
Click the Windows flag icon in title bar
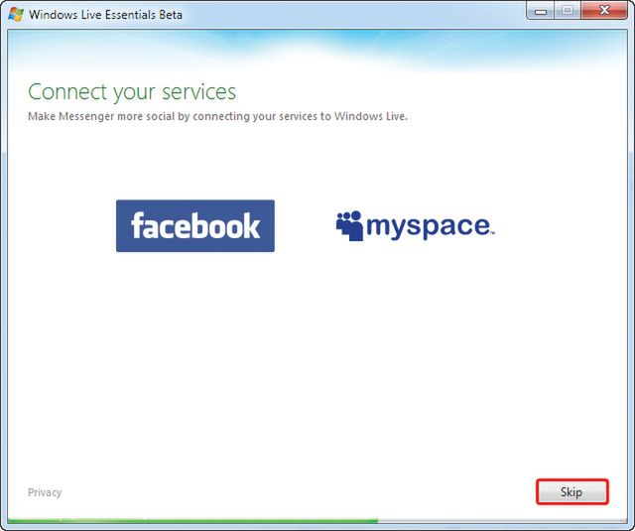[16, 14]
